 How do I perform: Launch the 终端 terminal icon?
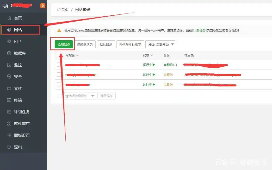click(x=9, y=100)
